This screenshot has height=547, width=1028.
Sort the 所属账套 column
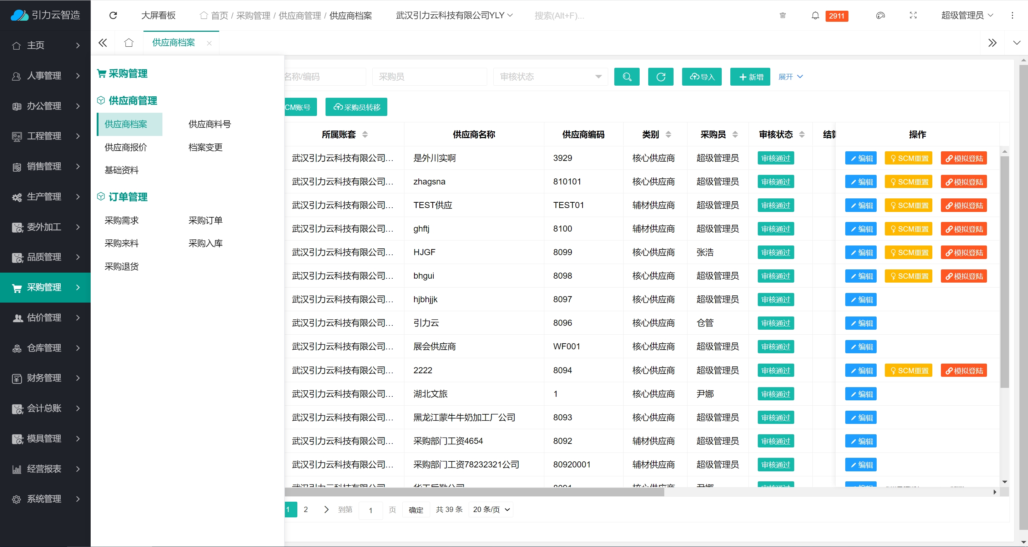(x=365, y=135)
